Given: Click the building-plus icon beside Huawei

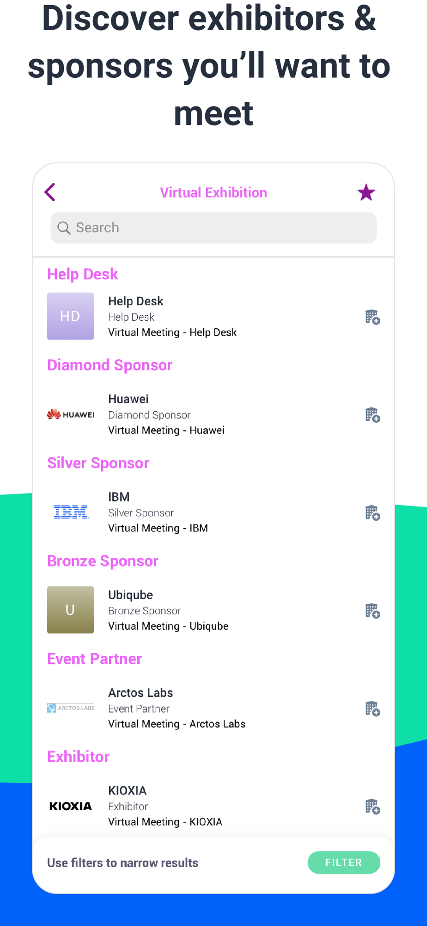Looking at the screenshot, I should (x=372, y=415).
